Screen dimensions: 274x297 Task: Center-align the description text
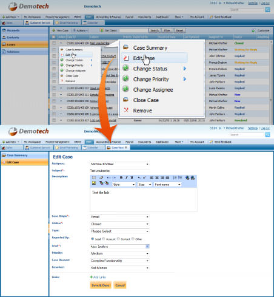click(x=157, y=178)
